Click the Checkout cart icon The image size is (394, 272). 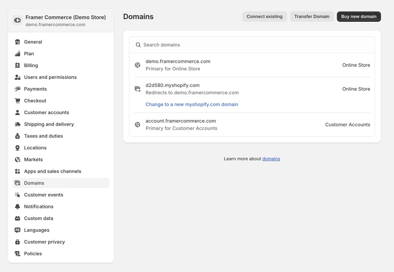click(x=17, y=101)
